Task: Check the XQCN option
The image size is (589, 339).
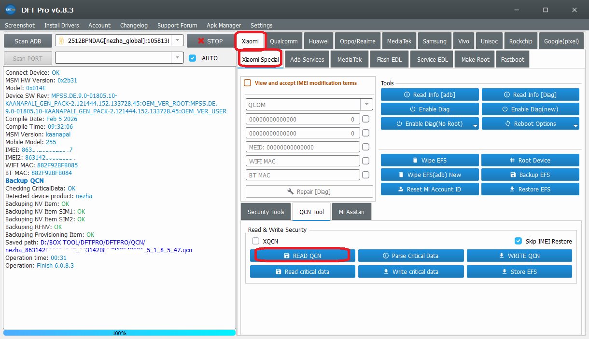Action: [x=256, y=241]
